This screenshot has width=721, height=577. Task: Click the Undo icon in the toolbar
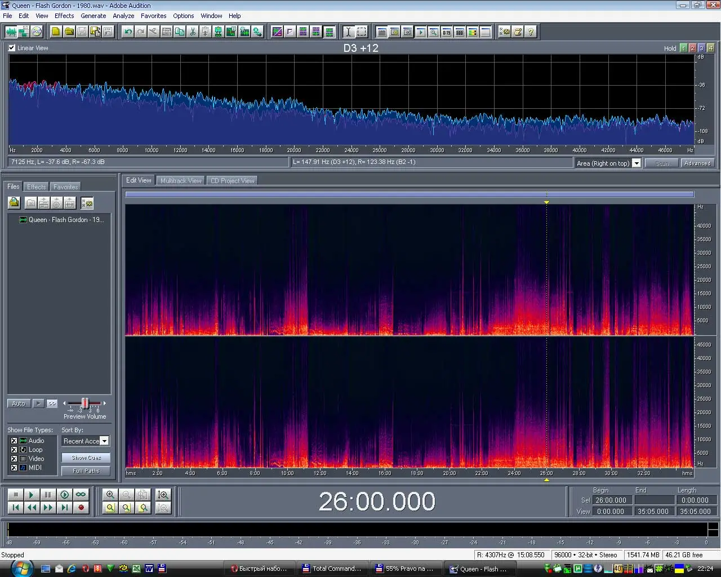128,32
